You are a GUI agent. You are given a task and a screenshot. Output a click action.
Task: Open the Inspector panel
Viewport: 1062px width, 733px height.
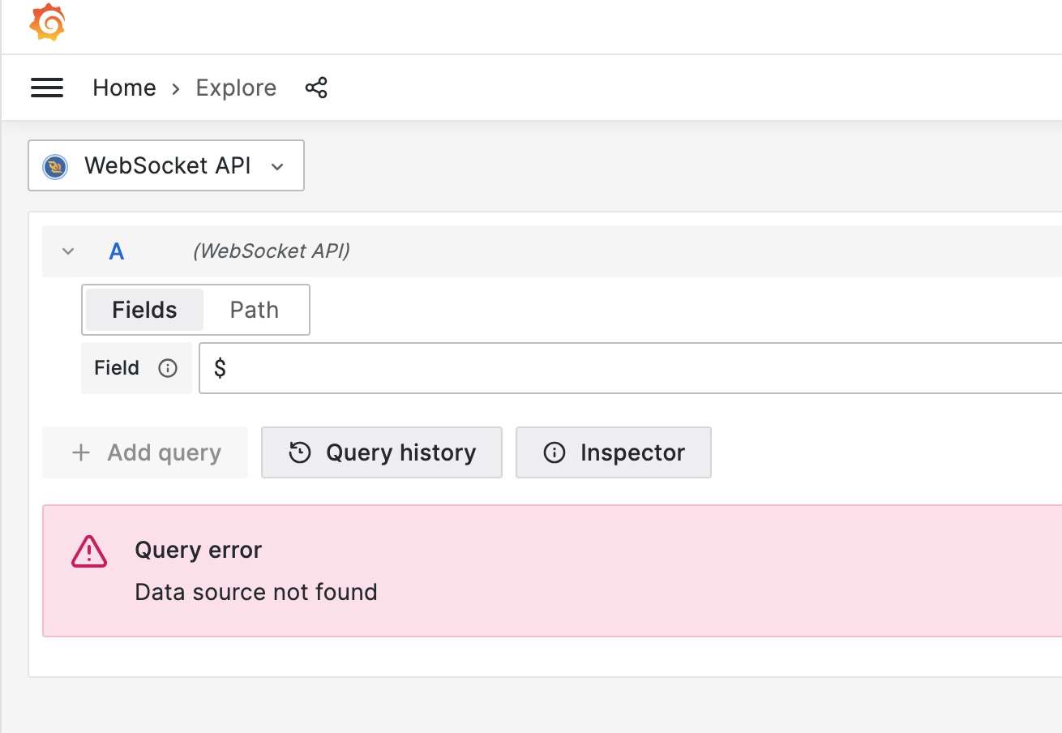point(613,452)
